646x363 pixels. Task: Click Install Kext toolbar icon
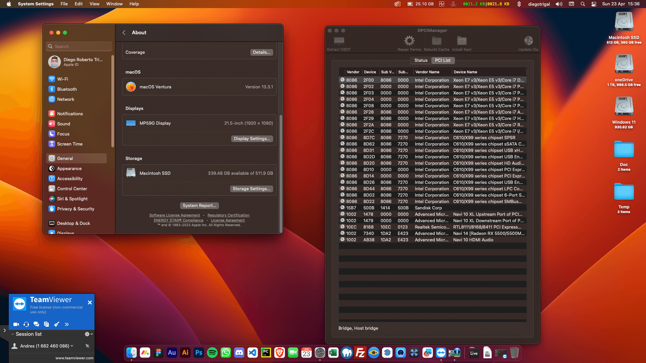462,44
